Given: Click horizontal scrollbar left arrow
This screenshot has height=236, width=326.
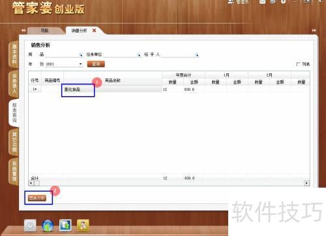Looking at the screenshot, I should [31, 183].
